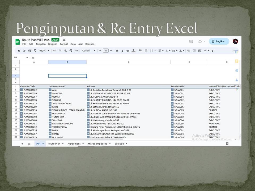Open the Tasks side panel icon

237,71
